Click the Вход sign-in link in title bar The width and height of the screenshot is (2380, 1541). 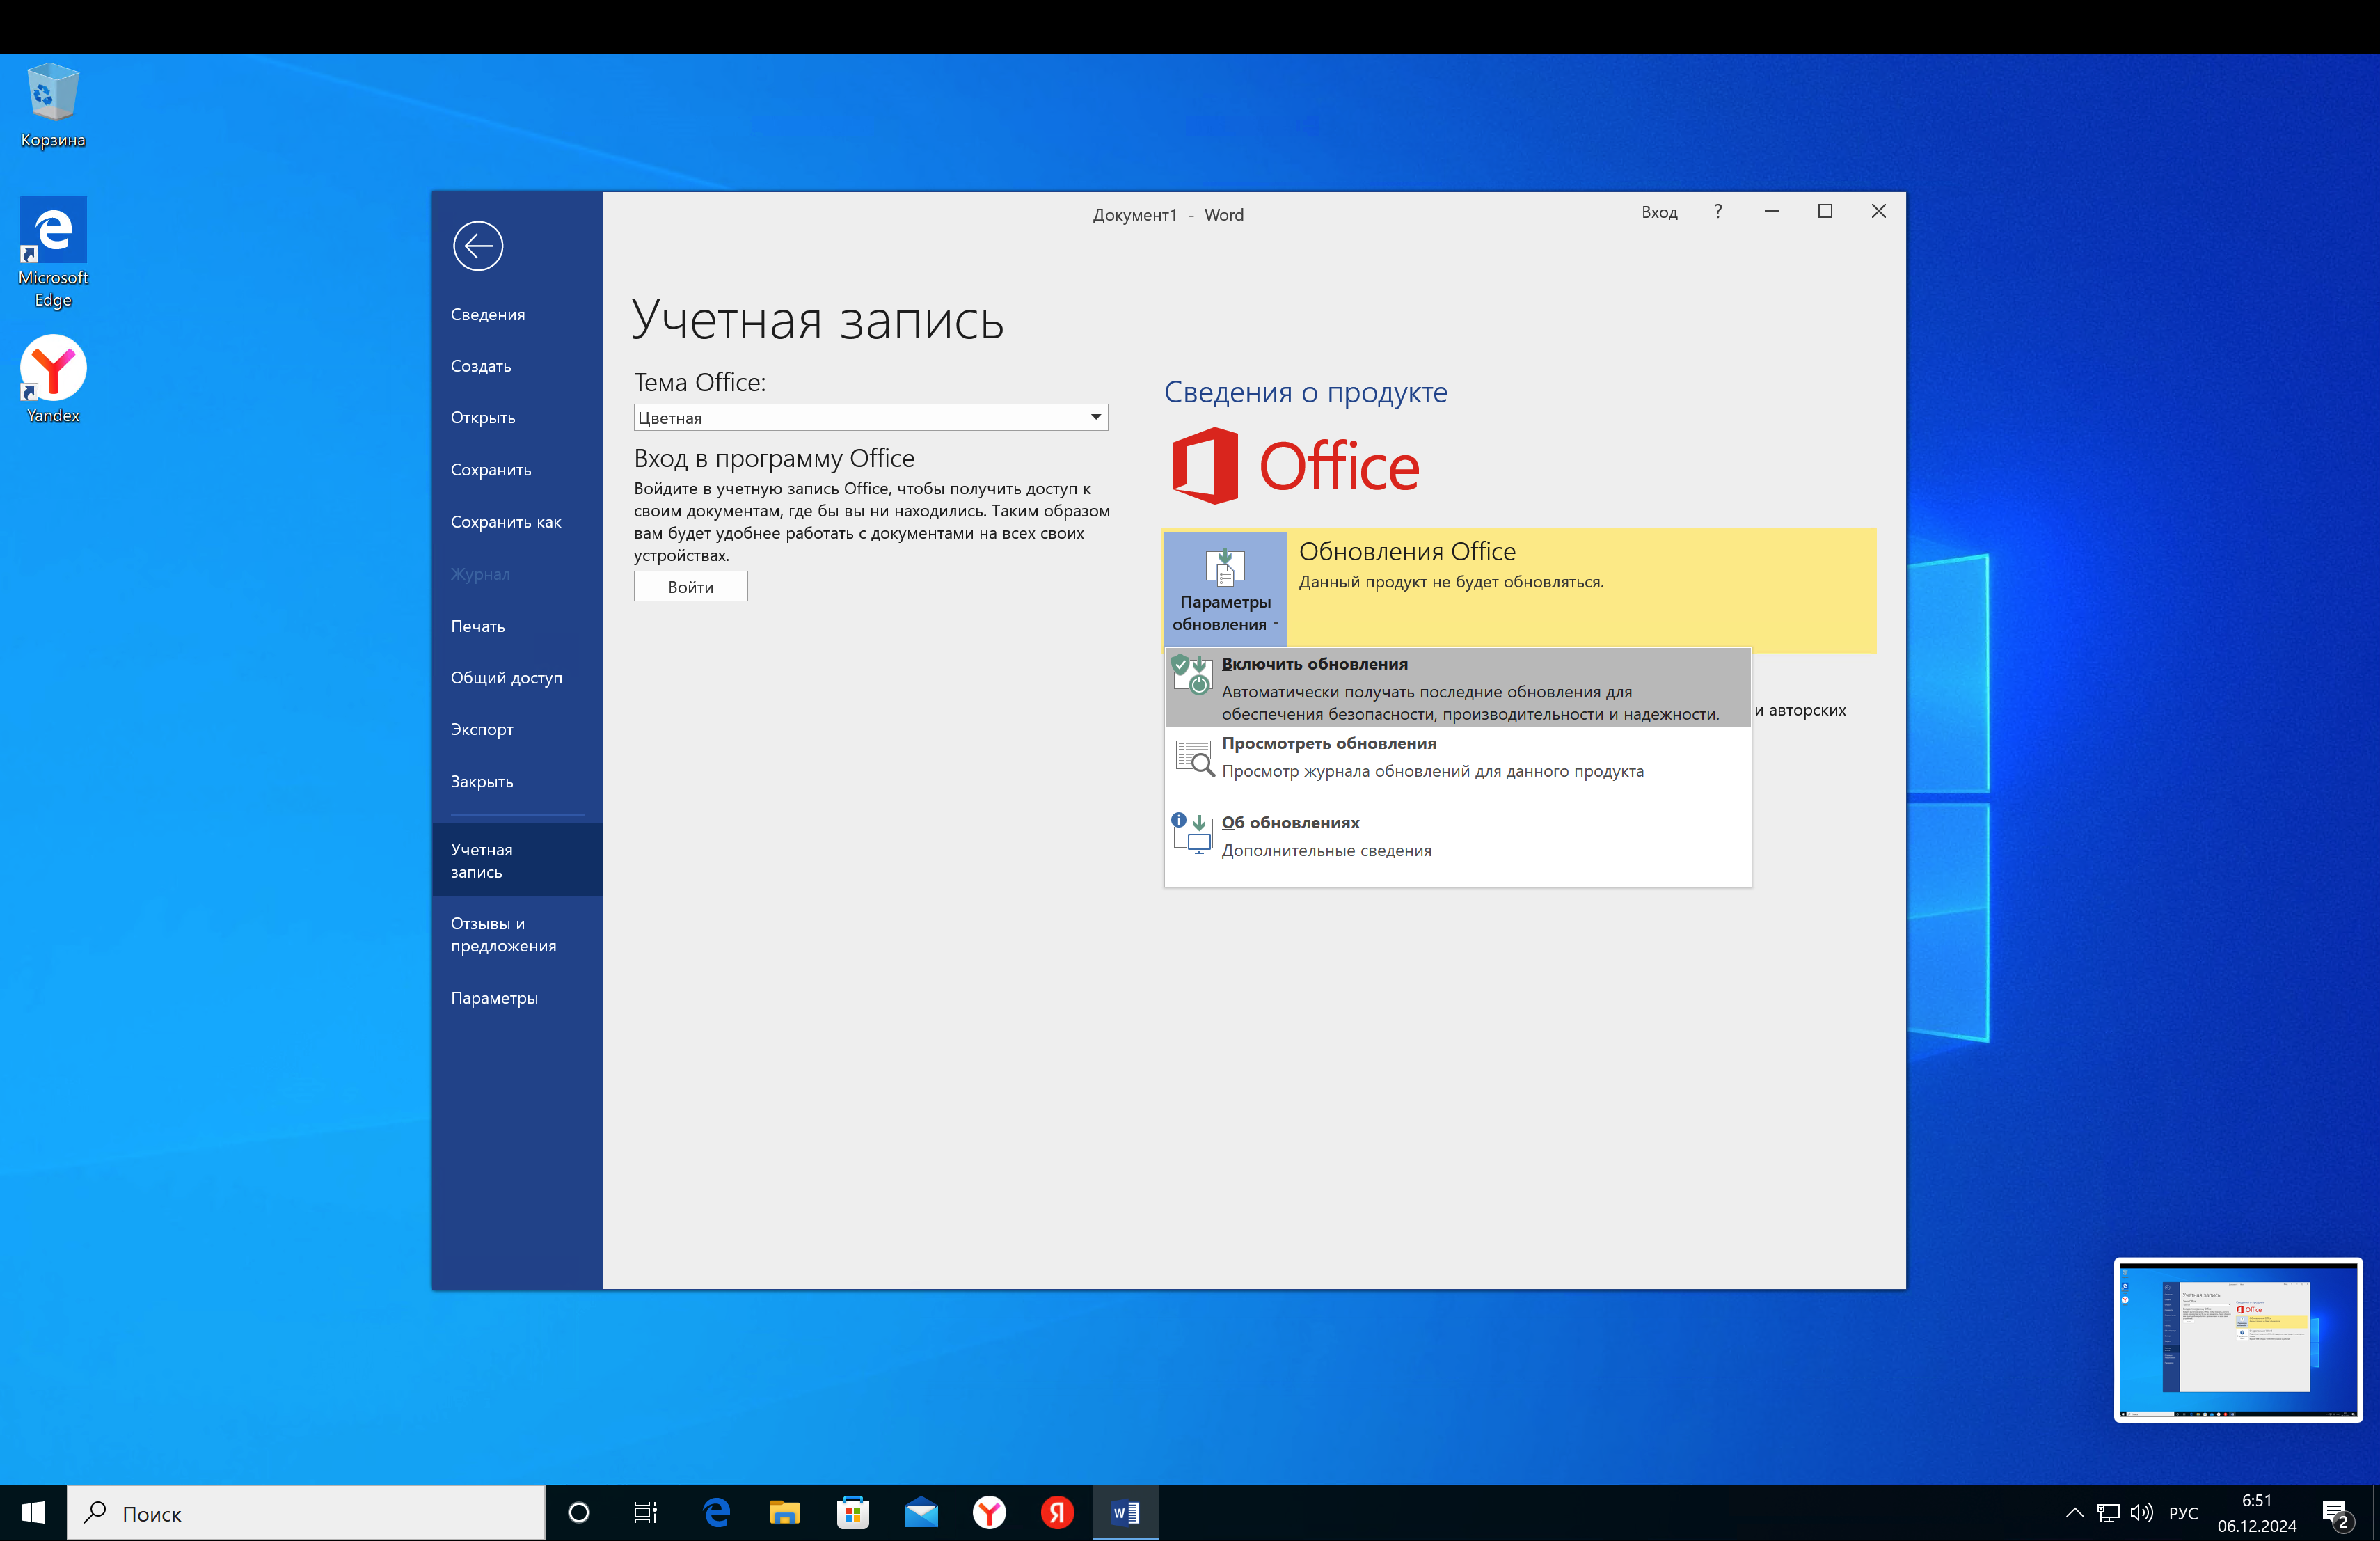pyautogui.click(x=1659, y=213)
